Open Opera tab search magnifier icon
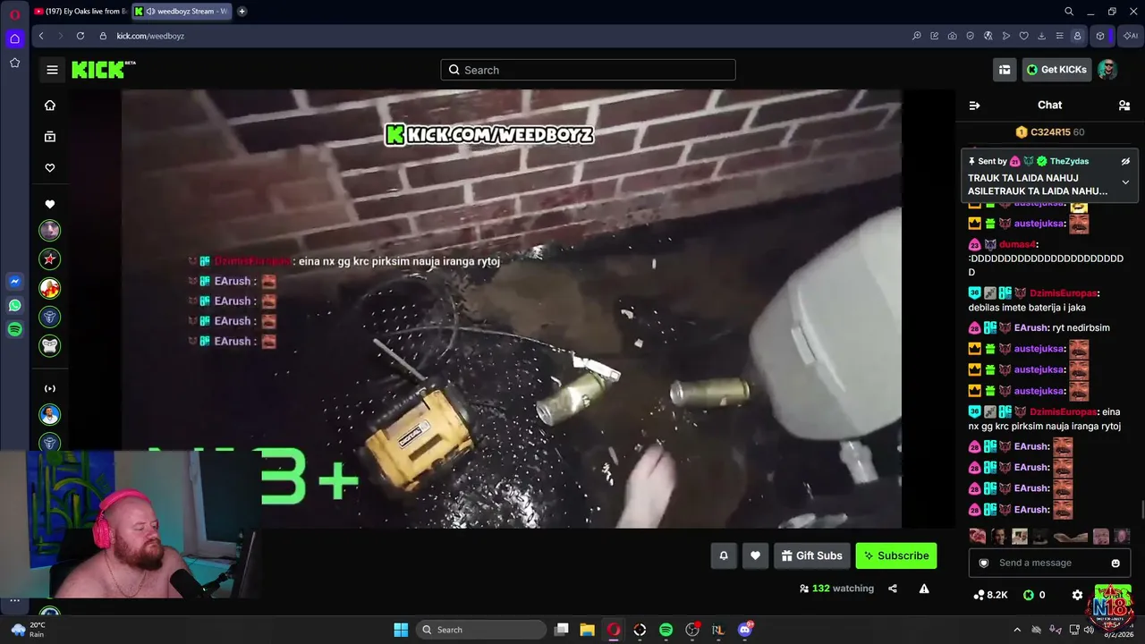Screen dimensions: 1145x644 click(x=1069, y=12)
